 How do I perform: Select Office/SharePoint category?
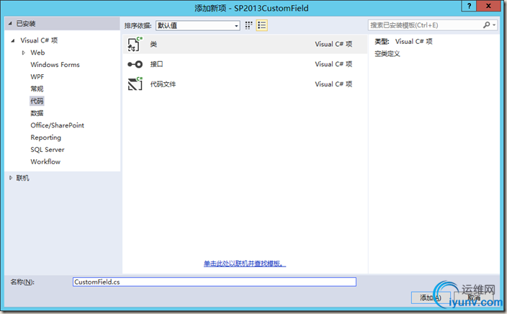coord(57,125)
